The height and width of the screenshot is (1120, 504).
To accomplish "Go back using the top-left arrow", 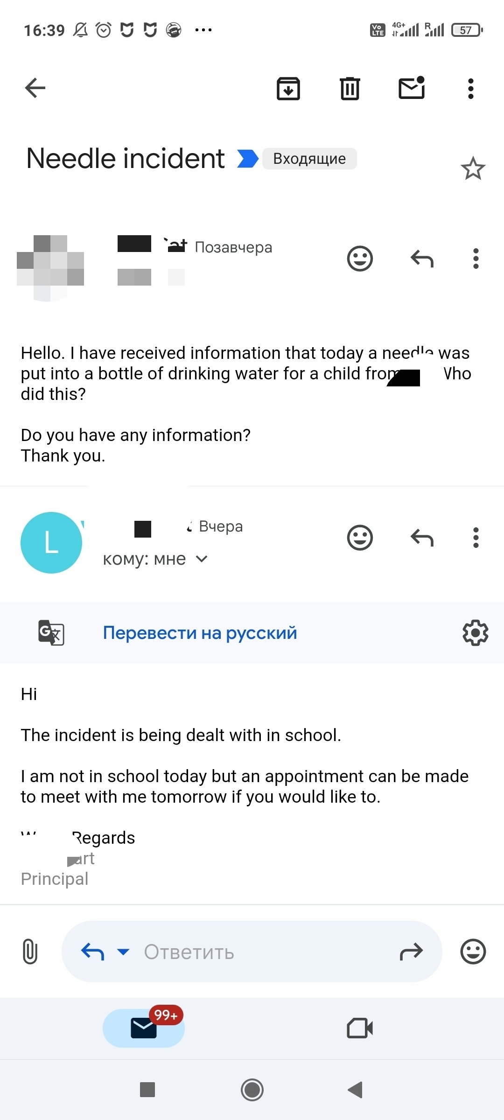I will [x=35, y=88].
